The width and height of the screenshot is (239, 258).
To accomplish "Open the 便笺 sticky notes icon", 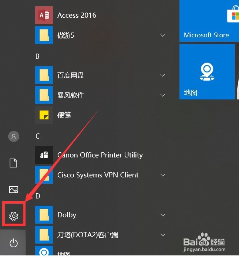I will pyautogui.click(x=44, y=115).
